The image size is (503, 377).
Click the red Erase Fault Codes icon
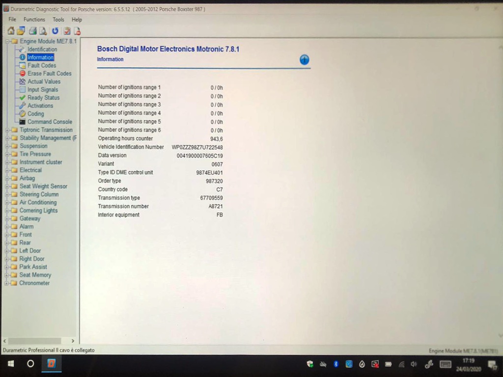[22, 74]
